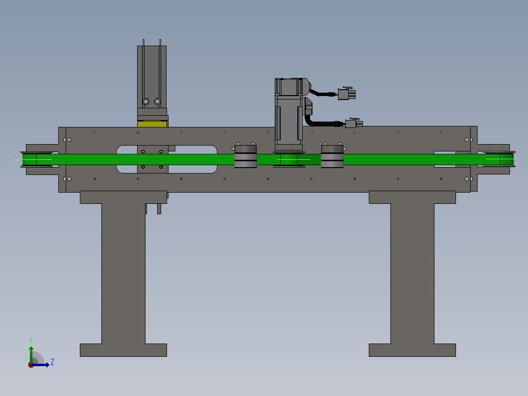Select the green conveyor belt
This screenshot has height=396, width=528.
(x=268, y=159)
